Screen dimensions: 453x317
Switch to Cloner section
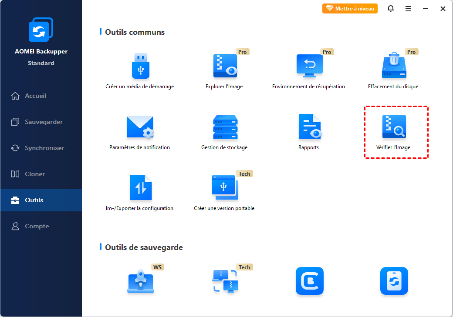click(41, 174)
